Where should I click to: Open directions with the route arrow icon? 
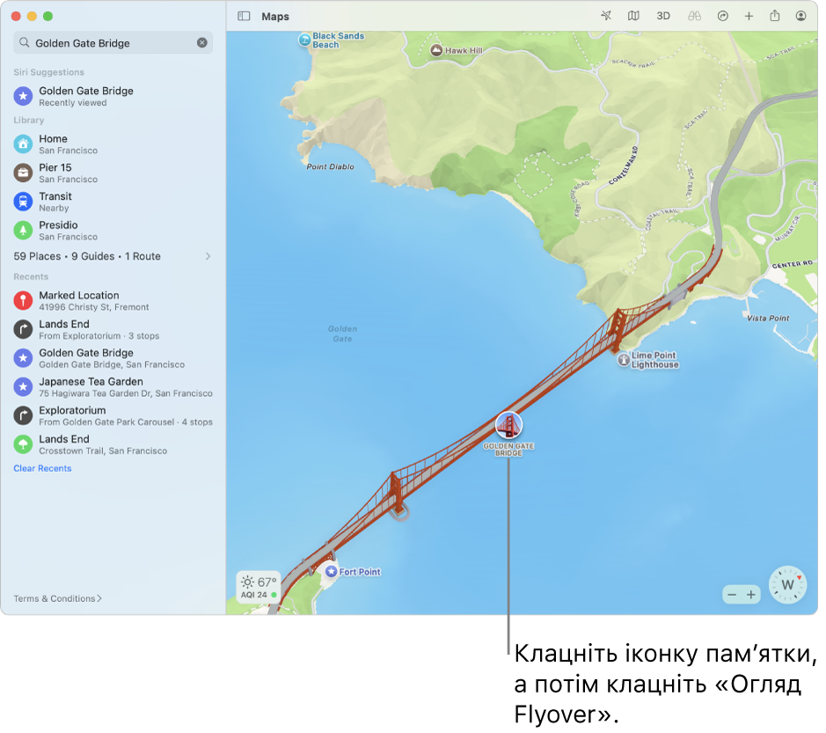tap(723, 17)
